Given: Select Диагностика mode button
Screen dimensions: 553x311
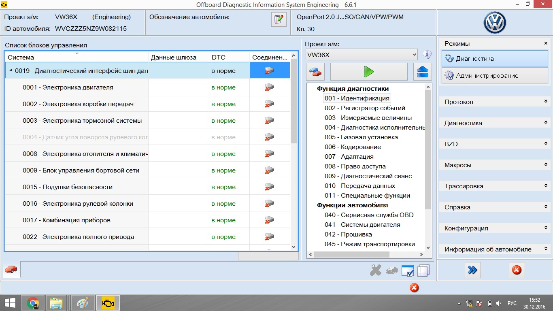Looking at the screenshot, I should [495, 58].
